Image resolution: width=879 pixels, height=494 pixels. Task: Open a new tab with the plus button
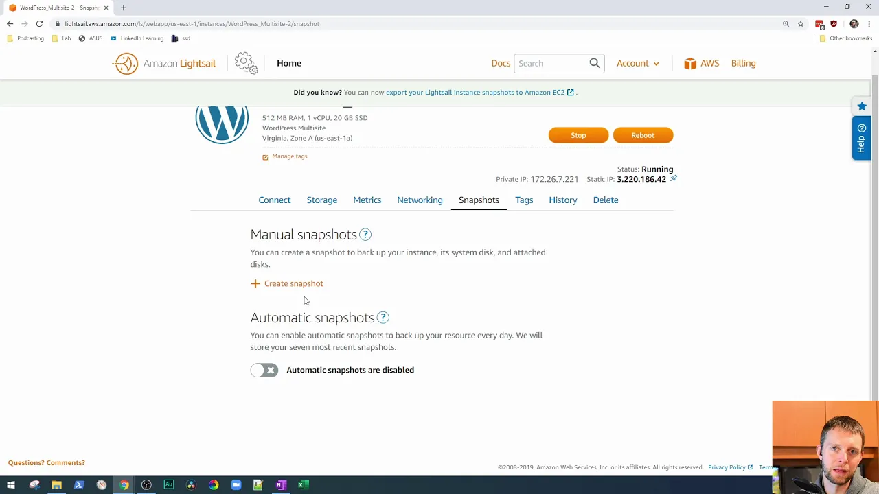[x=124, y=8]
